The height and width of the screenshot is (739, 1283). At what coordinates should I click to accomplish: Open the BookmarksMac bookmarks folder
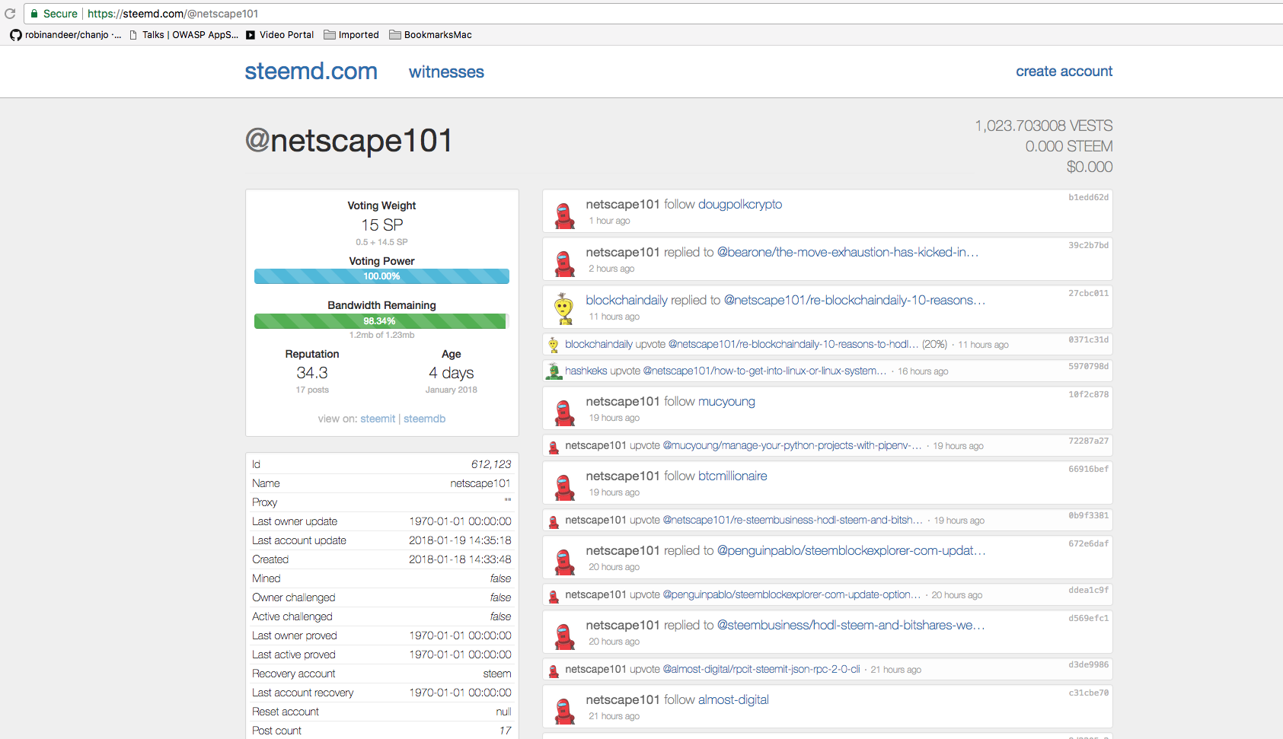click(430, 35)
